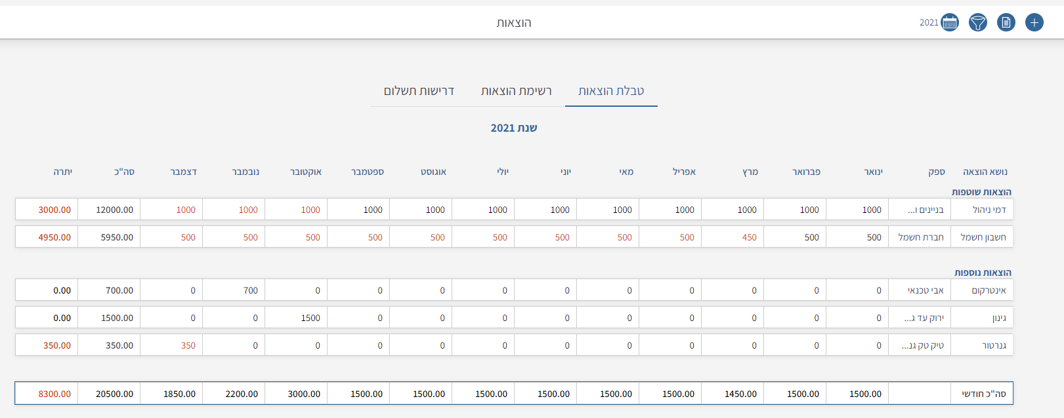Go to the דרישות תשלום tab
Screen dimensions: 1064x418
point(419,91)
